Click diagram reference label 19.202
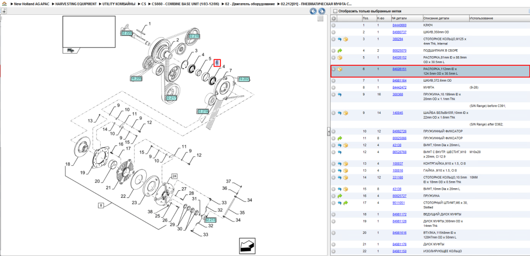The height and width of the screenshot is (256, 530). point(243,79)
